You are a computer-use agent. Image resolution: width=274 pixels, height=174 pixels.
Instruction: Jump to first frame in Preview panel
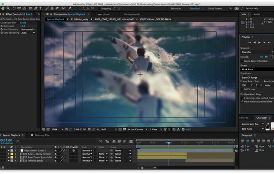point(250,42)
